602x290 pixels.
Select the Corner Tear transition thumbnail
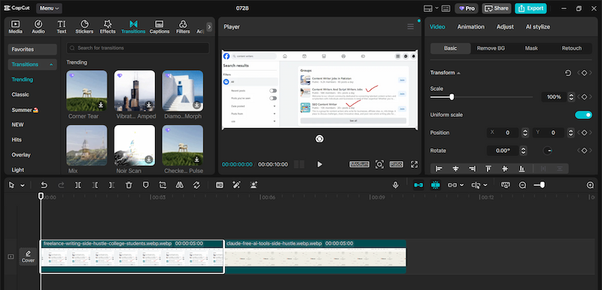tap(87, 90)
